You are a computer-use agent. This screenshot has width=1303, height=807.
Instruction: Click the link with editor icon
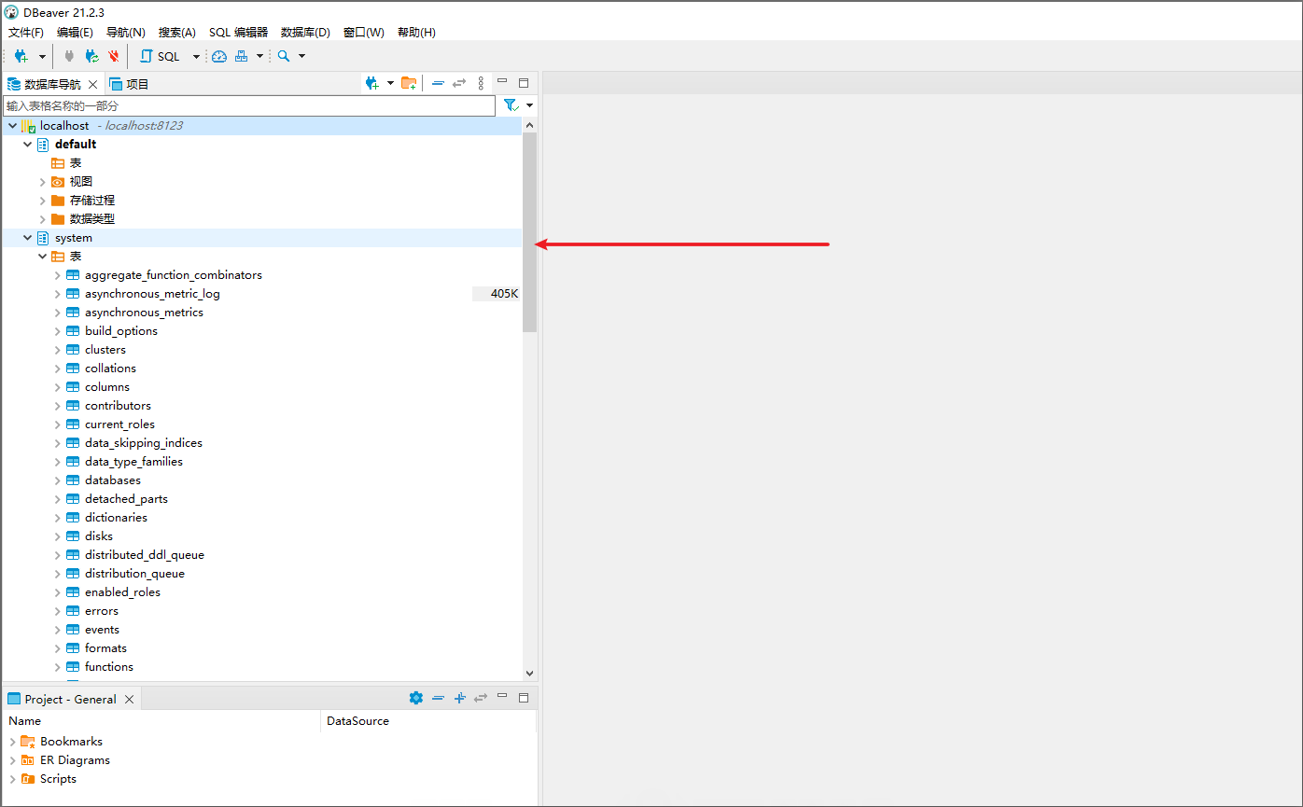tap(457, 83)
